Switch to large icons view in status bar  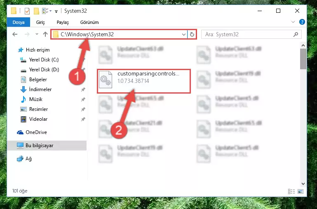point(301,191)
